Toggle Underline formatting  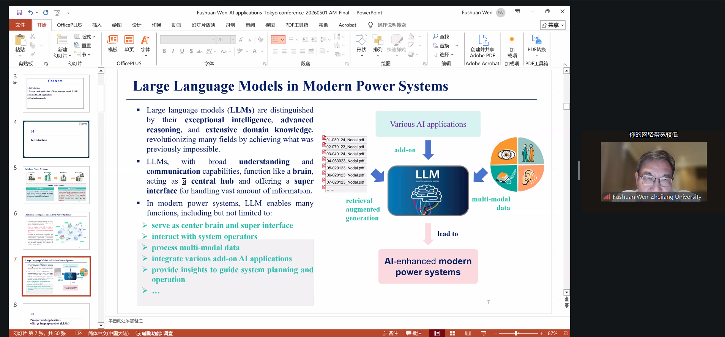[x=182, y=51]
